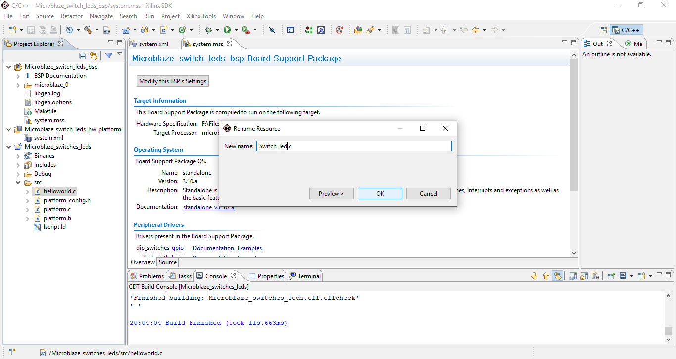
Task: Collapse the src folder
Action: 18,182
